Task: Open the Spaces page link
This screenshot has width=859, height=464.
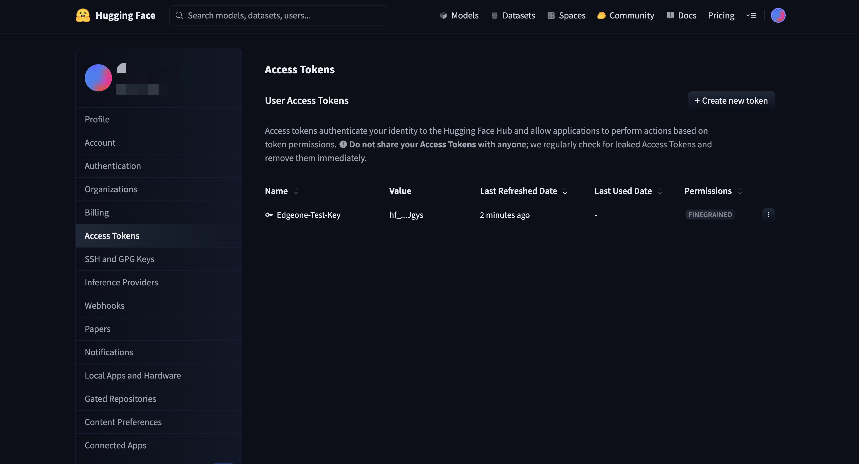Action: pos(572,15)
